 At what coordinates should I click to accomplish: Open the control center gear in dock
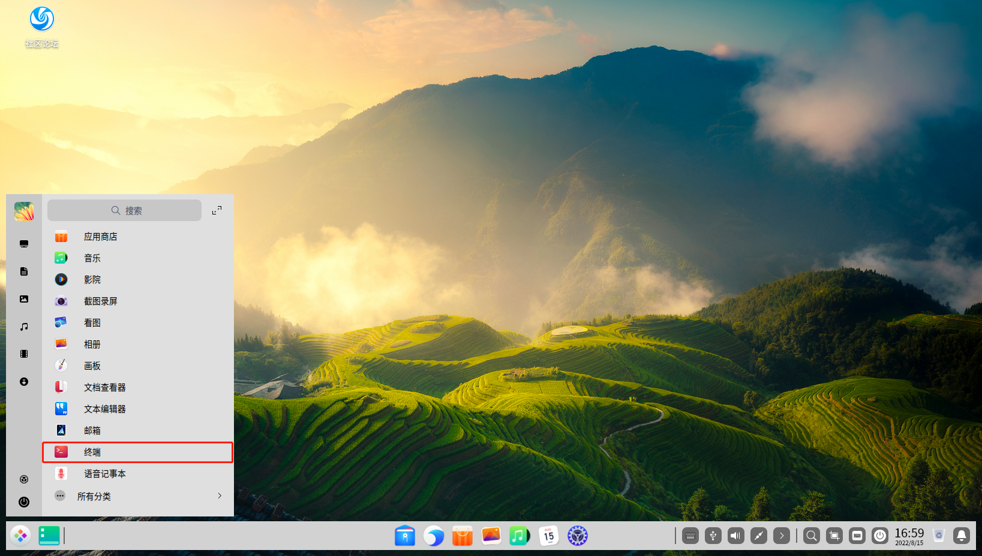pyautogui.click(x=578, y=536)
